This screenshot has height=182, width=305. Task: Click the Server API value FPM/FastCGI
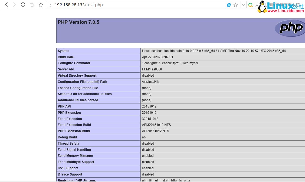(152, 69)
